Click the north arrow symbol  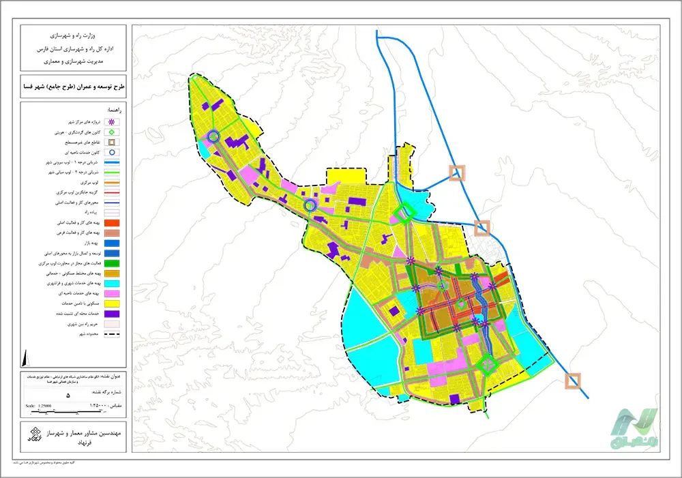[25, 357]
